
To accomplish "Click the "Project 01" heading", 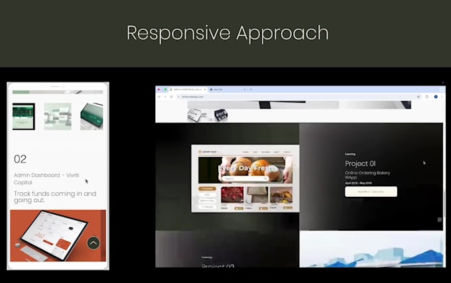I will tap(360, 164).
